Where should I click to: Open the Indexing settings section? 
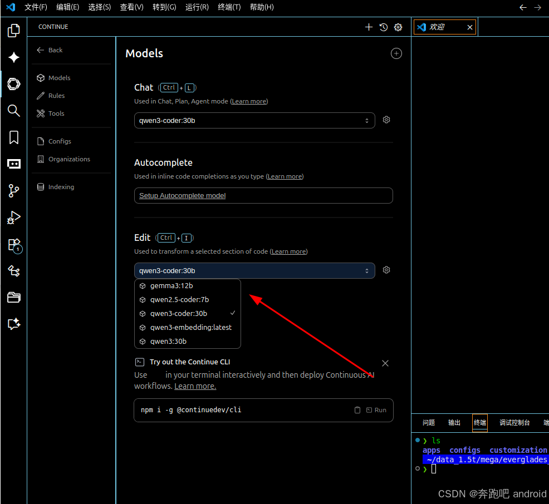pyautogui.click(x=56, y=187)
